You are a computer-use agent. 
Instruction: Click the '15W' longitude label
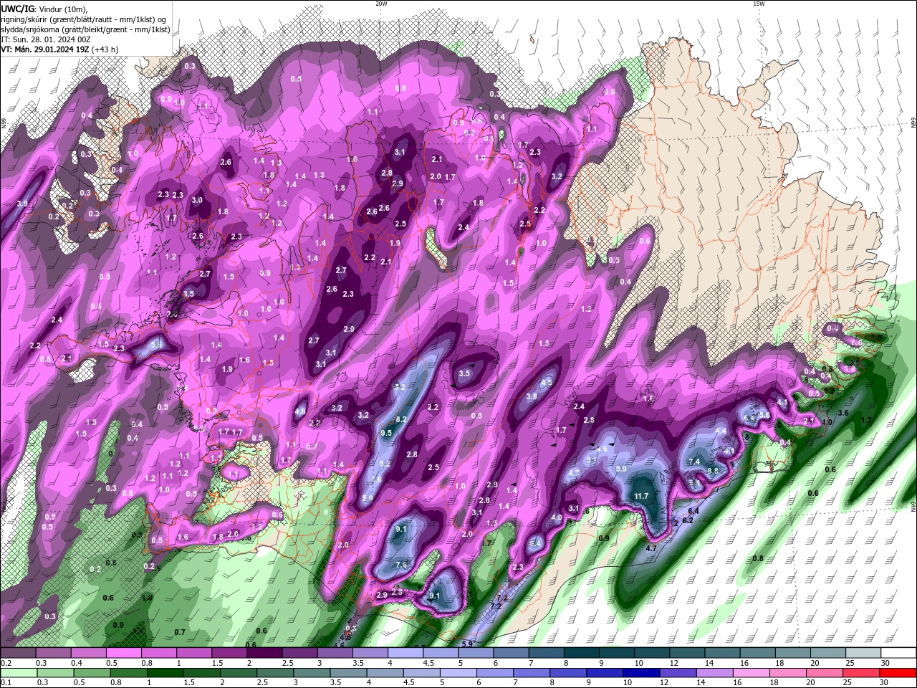click(x=759, y=4)
